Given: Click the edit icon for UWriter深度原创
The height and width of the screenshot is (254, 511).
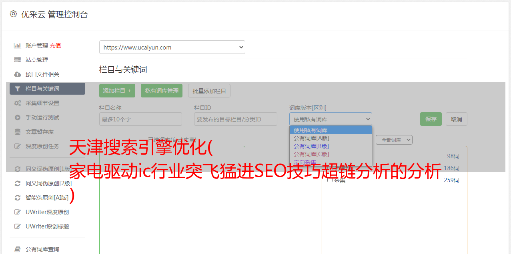Looking at the screenshot, I should [x=18, y=212].
